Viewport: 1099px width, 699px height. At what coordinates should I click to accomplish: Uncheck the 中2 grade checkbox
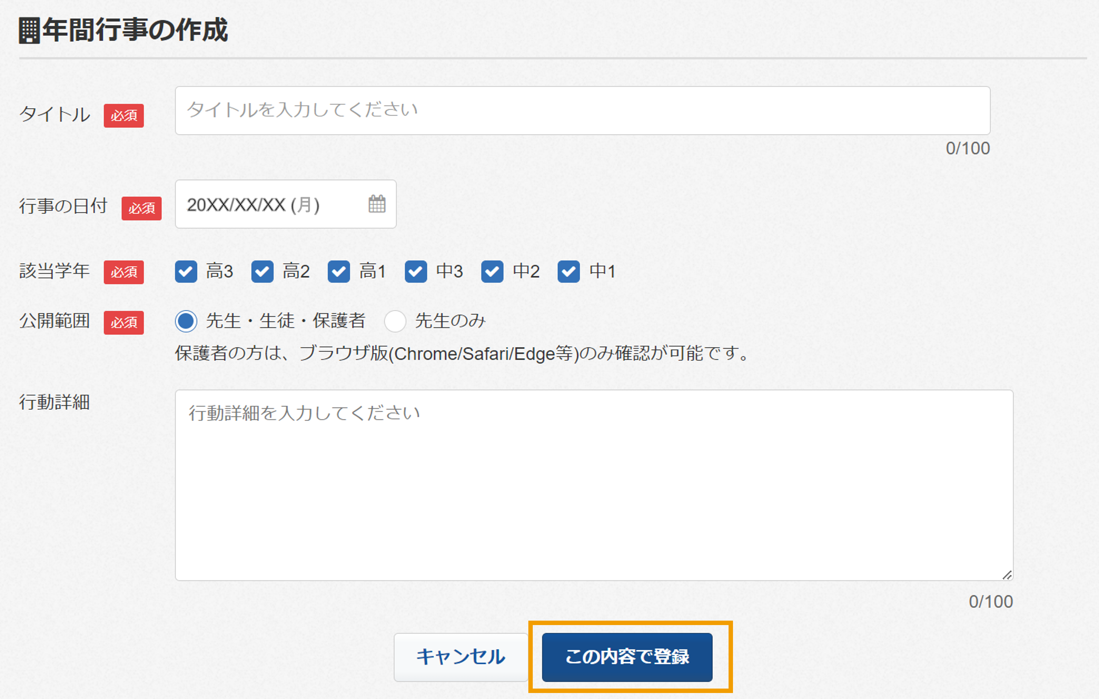tap(492, 272)
